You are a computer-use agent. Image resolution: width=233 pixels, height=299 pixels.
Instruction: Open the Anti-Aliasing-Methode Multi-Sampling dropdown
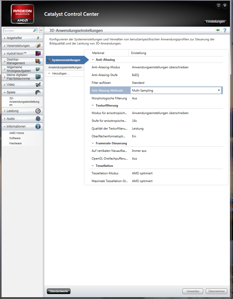point(176,90)
